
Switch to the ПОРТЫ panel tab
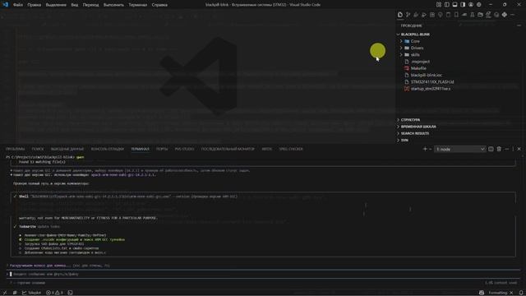coord(162,149)
